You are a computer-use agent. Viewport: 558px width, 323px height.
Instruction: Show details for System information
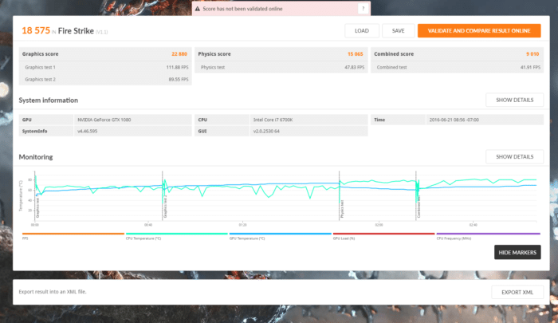click(515, 100)
